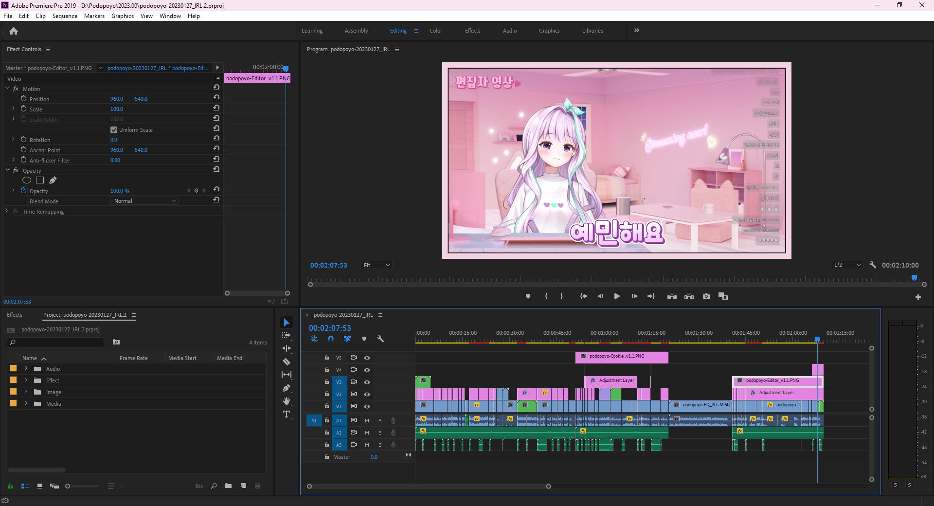
Task: Click free draw bezier mask pen
Action: pos(53,181)
